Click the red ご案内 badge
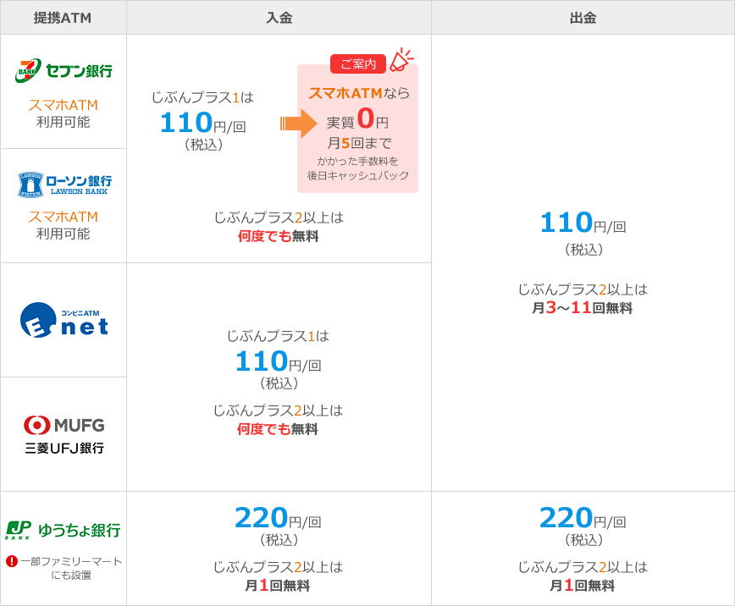This screenshot has height=606, width=735. pos(358,63)
